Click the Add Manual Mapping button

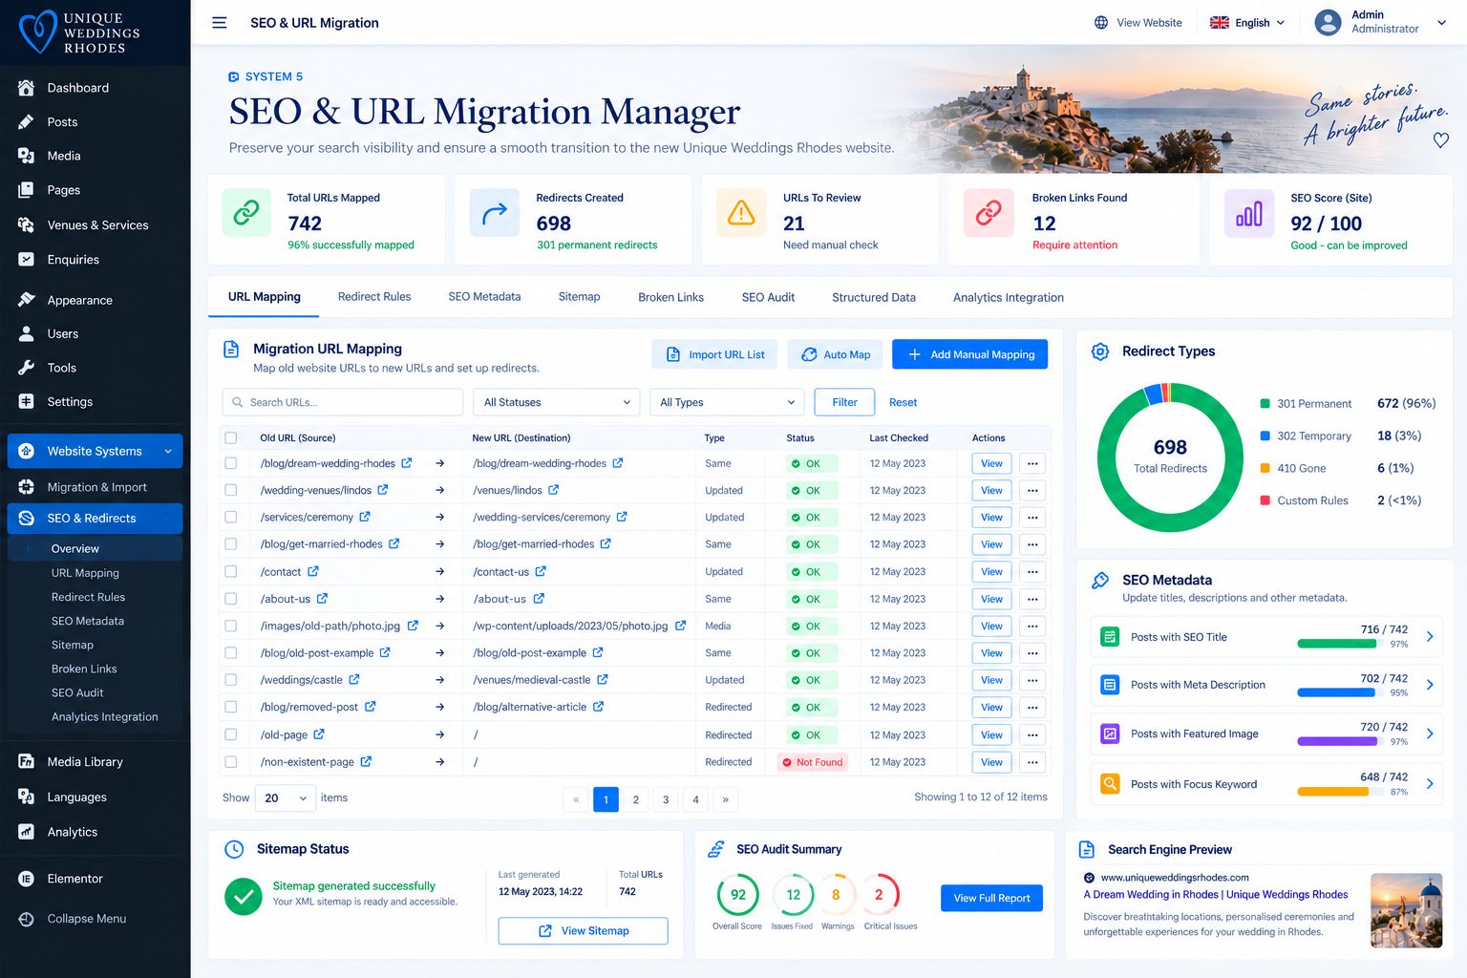coord(969,354)
